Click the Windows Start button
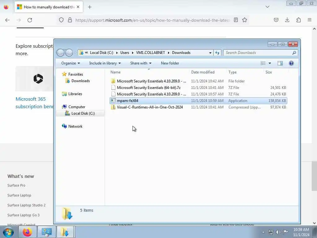 coord(8,232)
